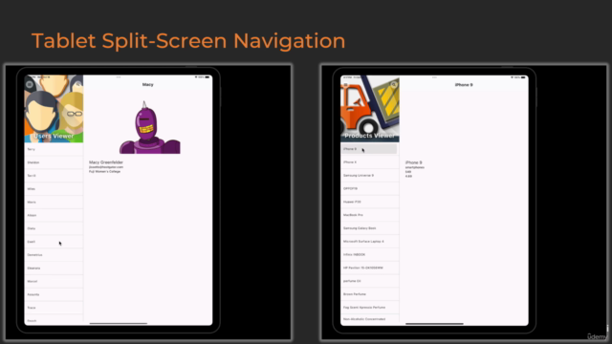Select Alison in the users list
The height and width of the screenshot is (344, 612).
54,215
